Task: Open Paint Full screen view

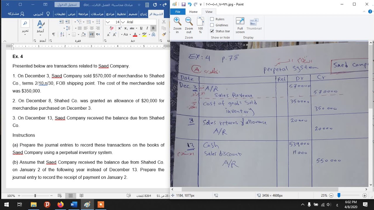Action: 240,25
